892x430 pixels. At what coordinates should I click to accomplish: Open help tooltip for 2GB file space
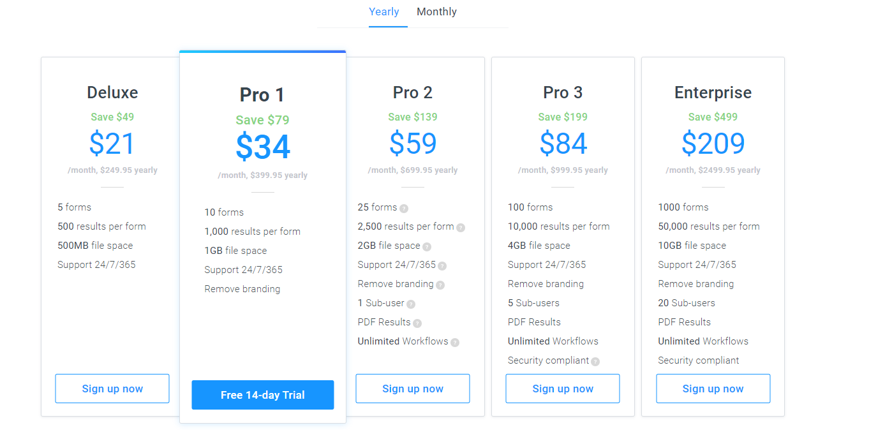click(427, 246)
